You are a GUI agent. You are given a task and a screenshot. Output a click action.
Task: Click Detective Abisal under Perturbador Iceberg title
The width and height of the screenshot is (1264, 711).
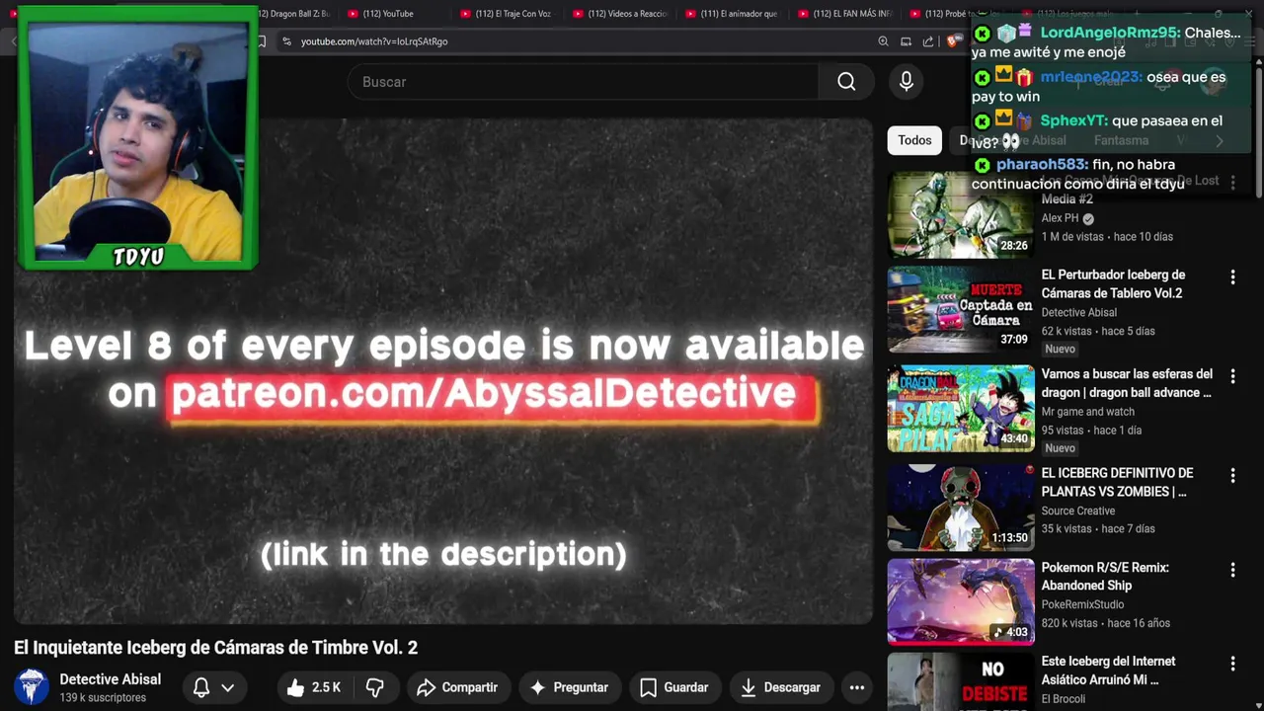(x=1078, y=312)
